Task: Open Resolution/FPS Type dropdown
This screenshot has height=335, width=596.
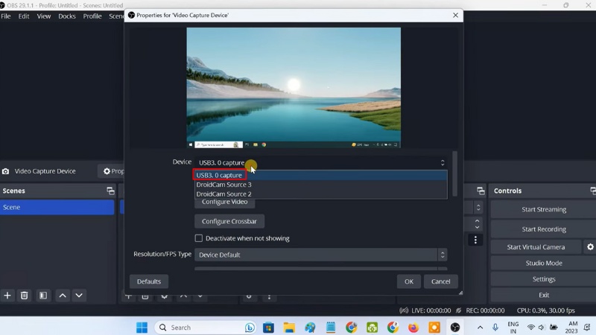Action: click(321, 255)
